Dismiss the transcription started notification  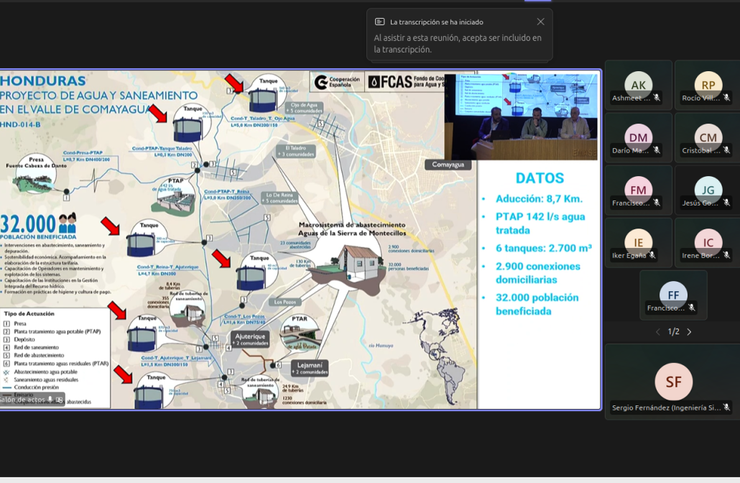click(540, 22)
